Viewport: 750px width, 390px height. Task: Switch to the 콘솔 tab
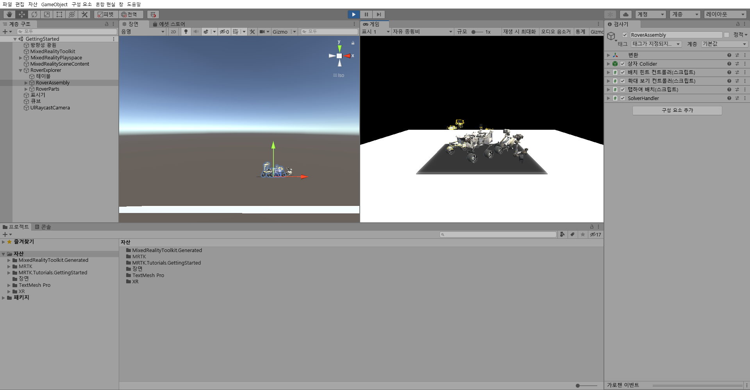pyautogui.click(x=43, y=227)
